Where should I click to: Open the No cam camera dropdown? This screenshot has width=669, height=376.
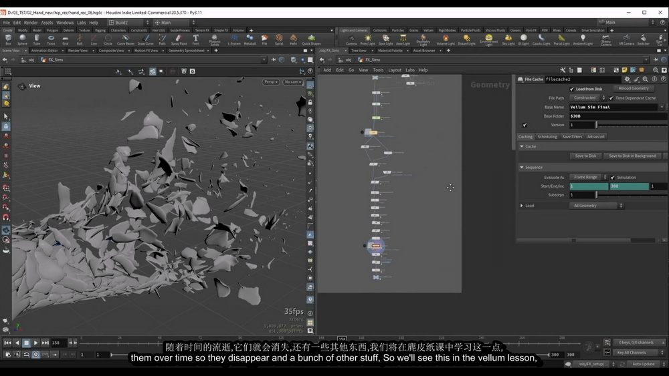tap(293, 81)
